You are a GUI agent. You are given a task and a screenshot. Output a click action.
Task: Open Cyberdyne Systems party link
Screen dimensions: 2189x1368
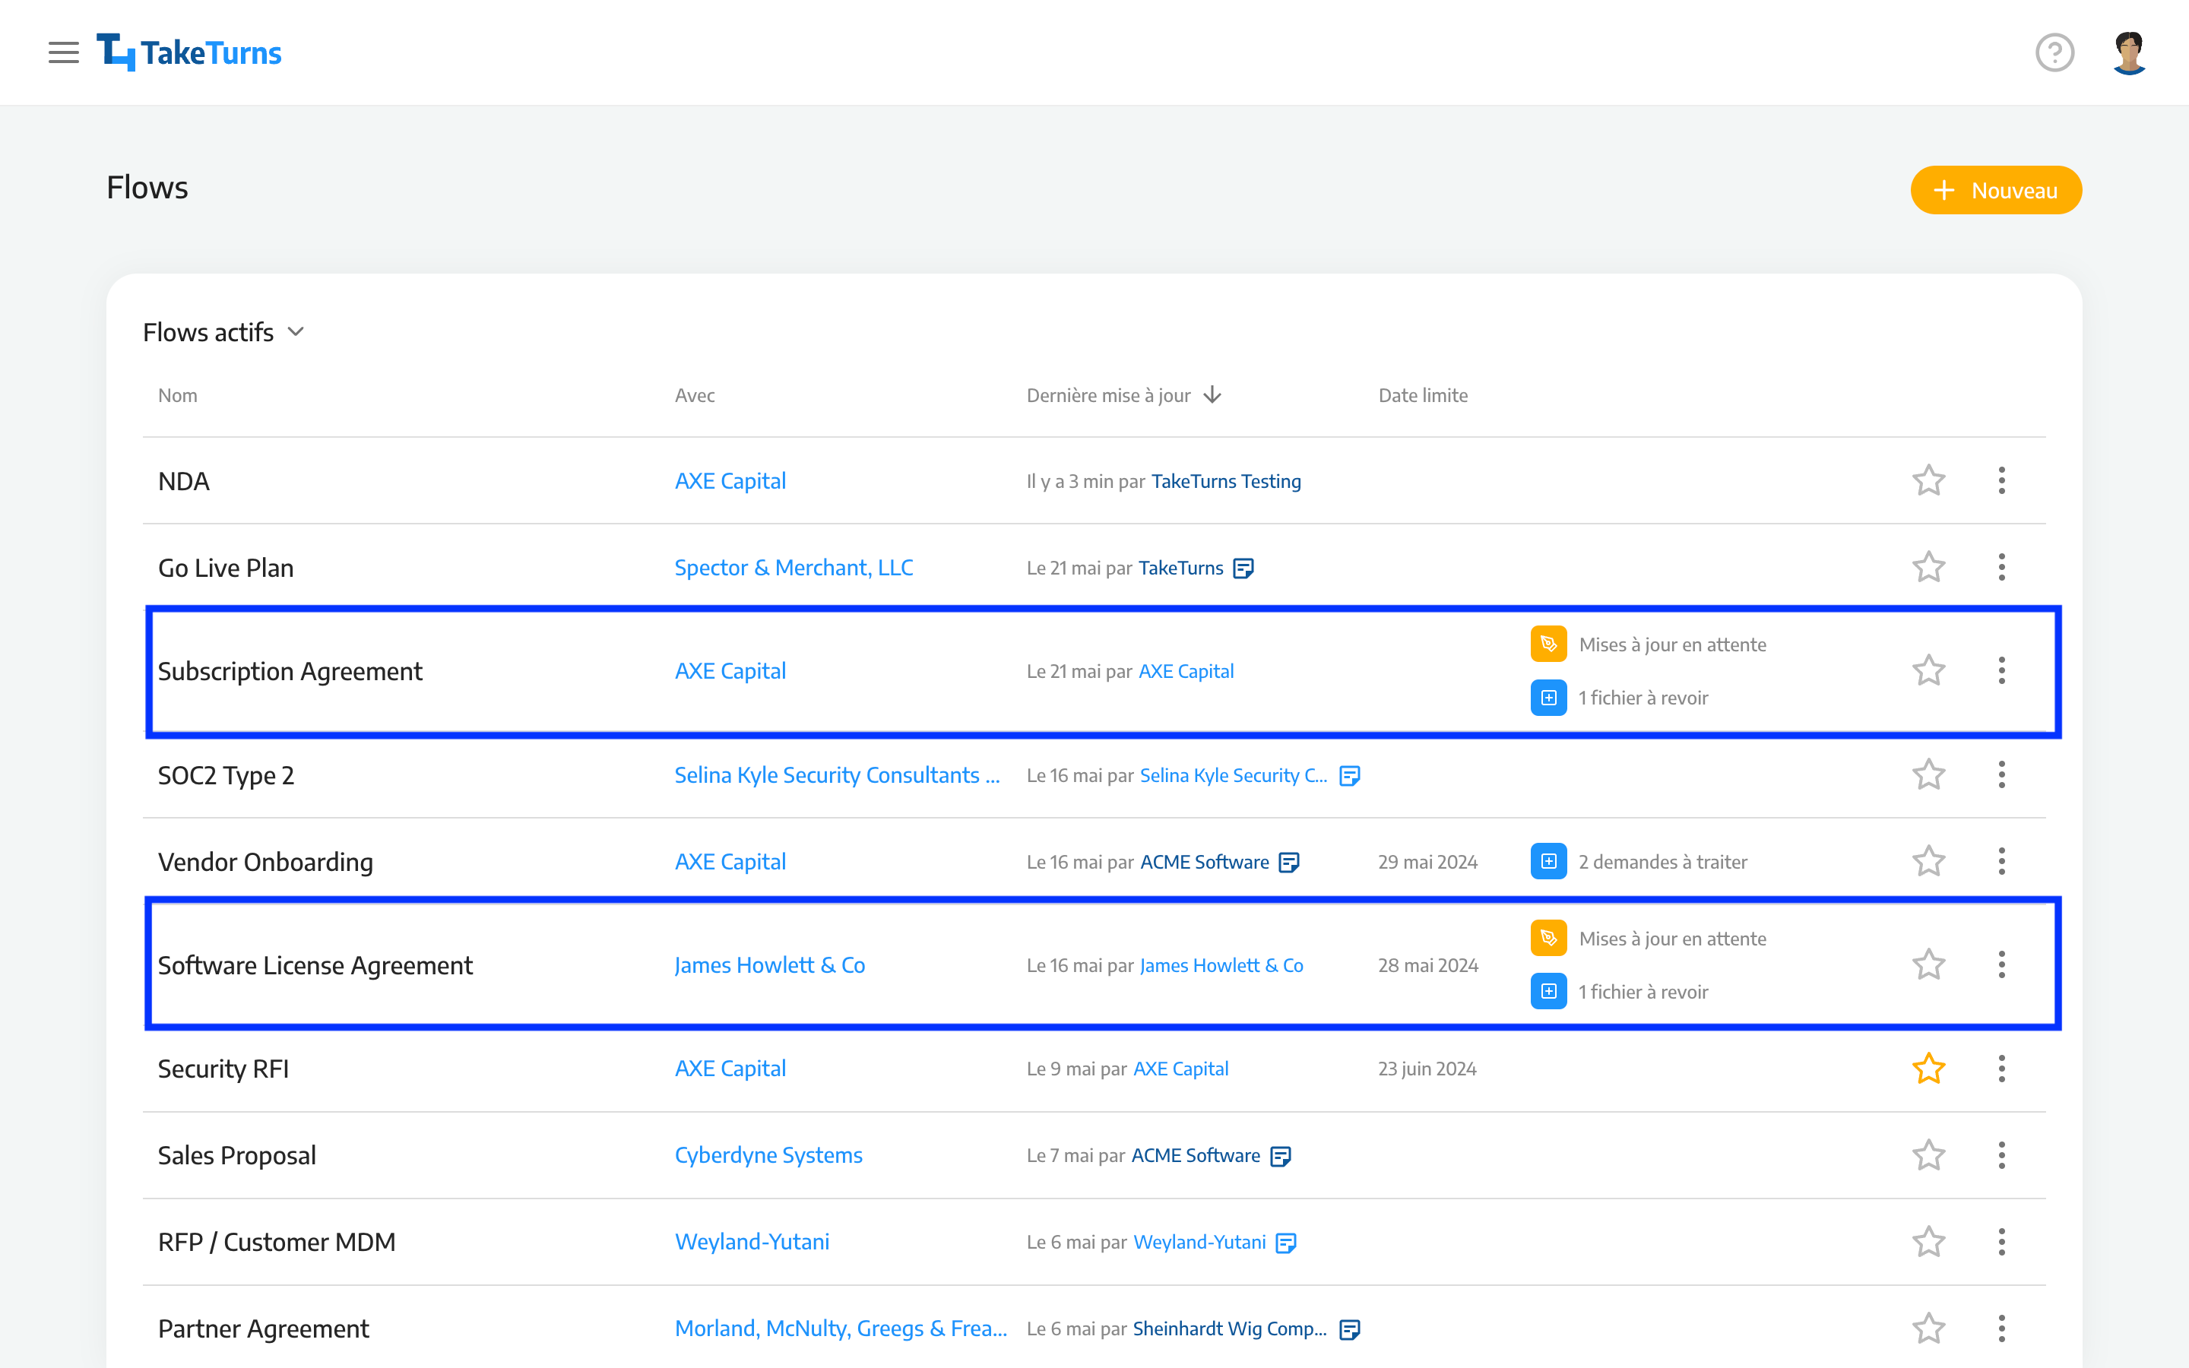click(768, 1155)
